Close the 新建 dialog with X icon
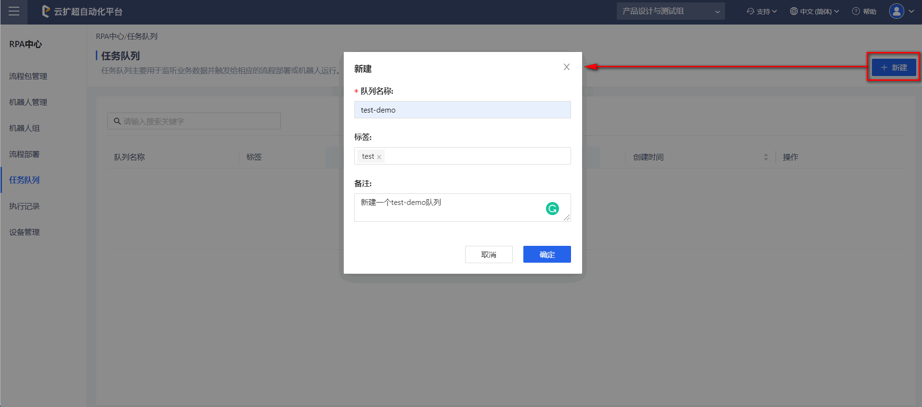This screenshot has width=922, height=407. (x=567, y=67)
